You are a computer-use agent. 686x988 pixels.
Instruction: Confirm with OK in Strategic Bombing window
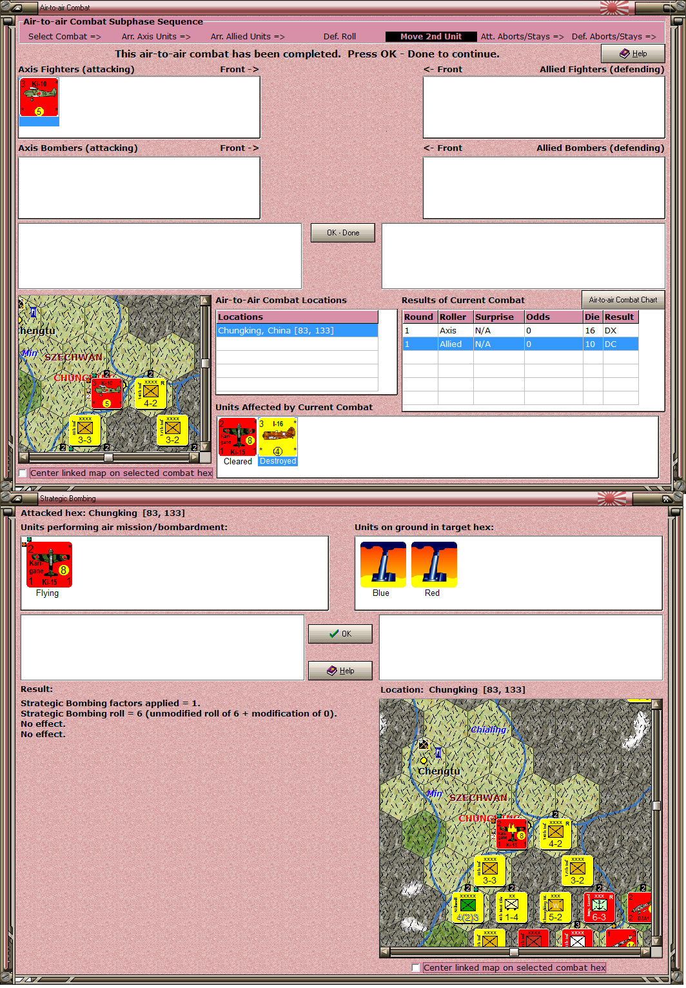(340, 634)
